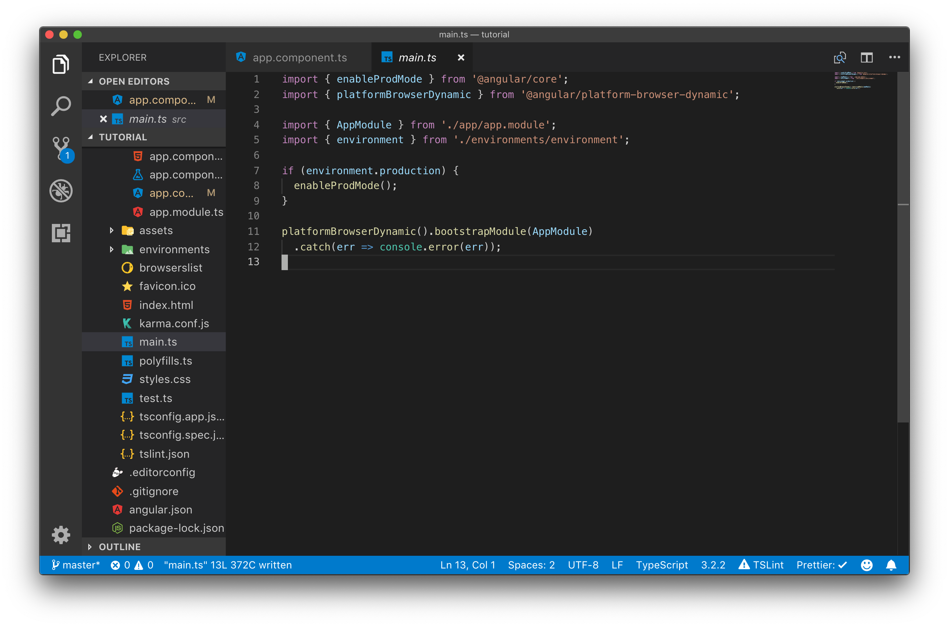
Task: Open the Debug view in activity bar
Action: coord(61,190)
